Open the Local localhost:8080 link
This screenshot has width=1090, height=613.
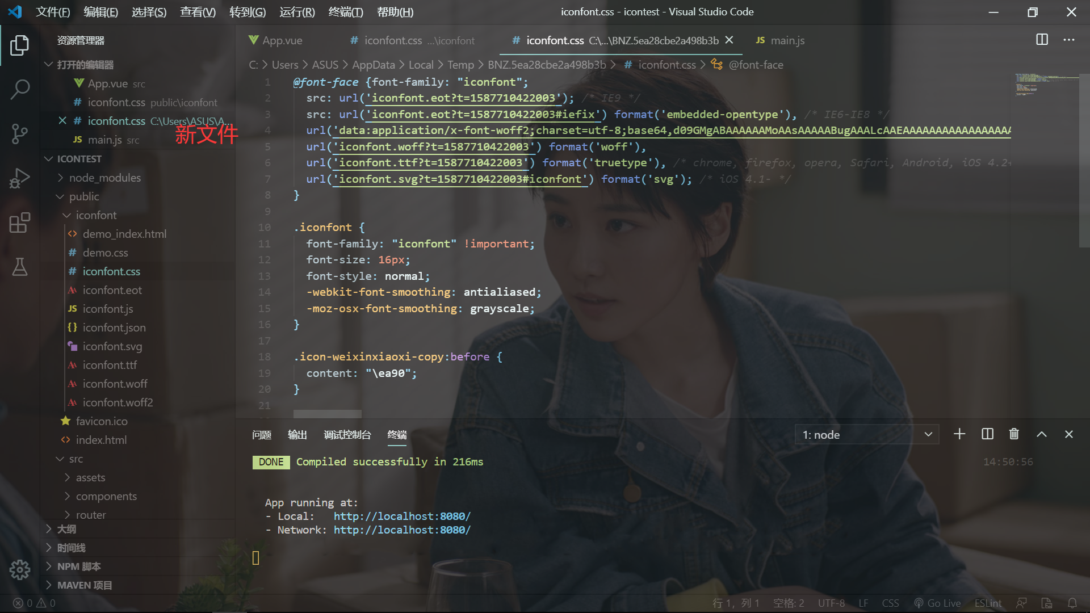coord(402,516)
